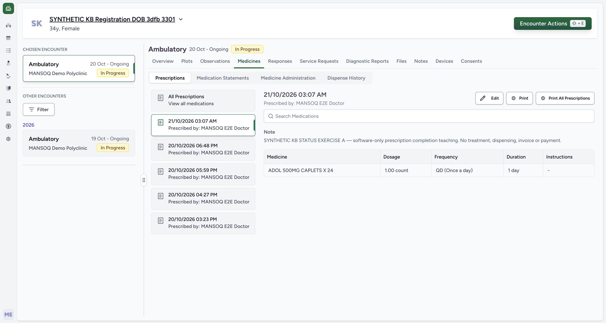Open the Service Requests tab
Viewport: 606px width, 323px height.
(x=319, y=61)
